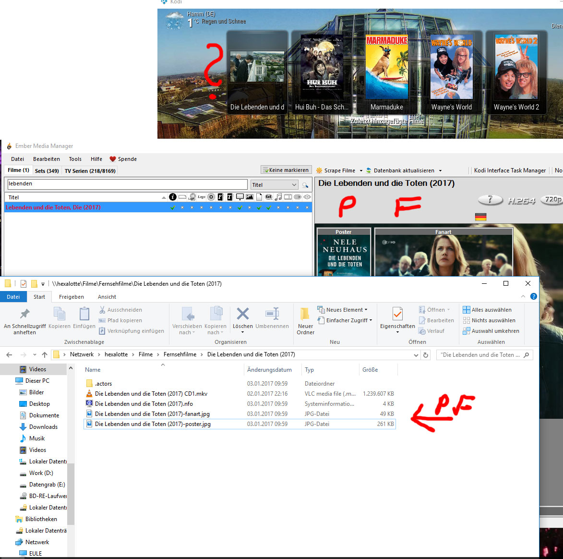Click Einfügen clipboard icon
Image resolution: width=563 pixels, height=559 pixels.
(x=84, y=314)
